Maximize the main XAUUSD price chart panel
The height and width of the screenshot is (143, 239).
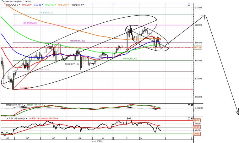point(188,5)
